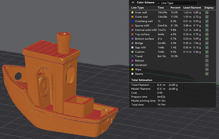
Task: Toggle Outer wall display checkbox
Action: [207, 17]
